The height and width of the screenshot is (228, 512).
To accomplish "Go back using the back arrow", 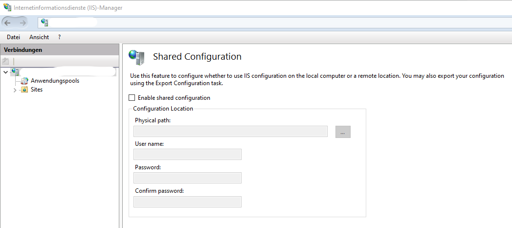I will coord(8,23).
